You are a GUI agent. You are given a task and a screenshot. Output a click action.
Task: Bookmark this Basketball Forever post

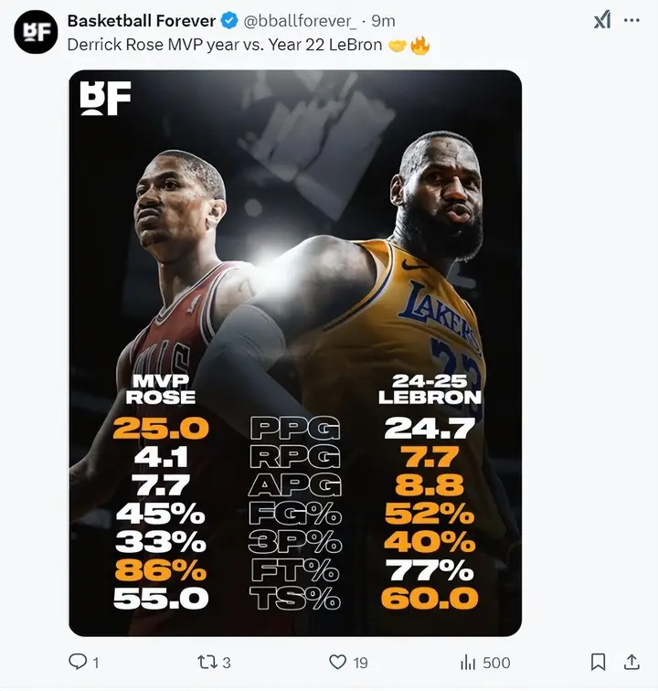click(599, 662)
